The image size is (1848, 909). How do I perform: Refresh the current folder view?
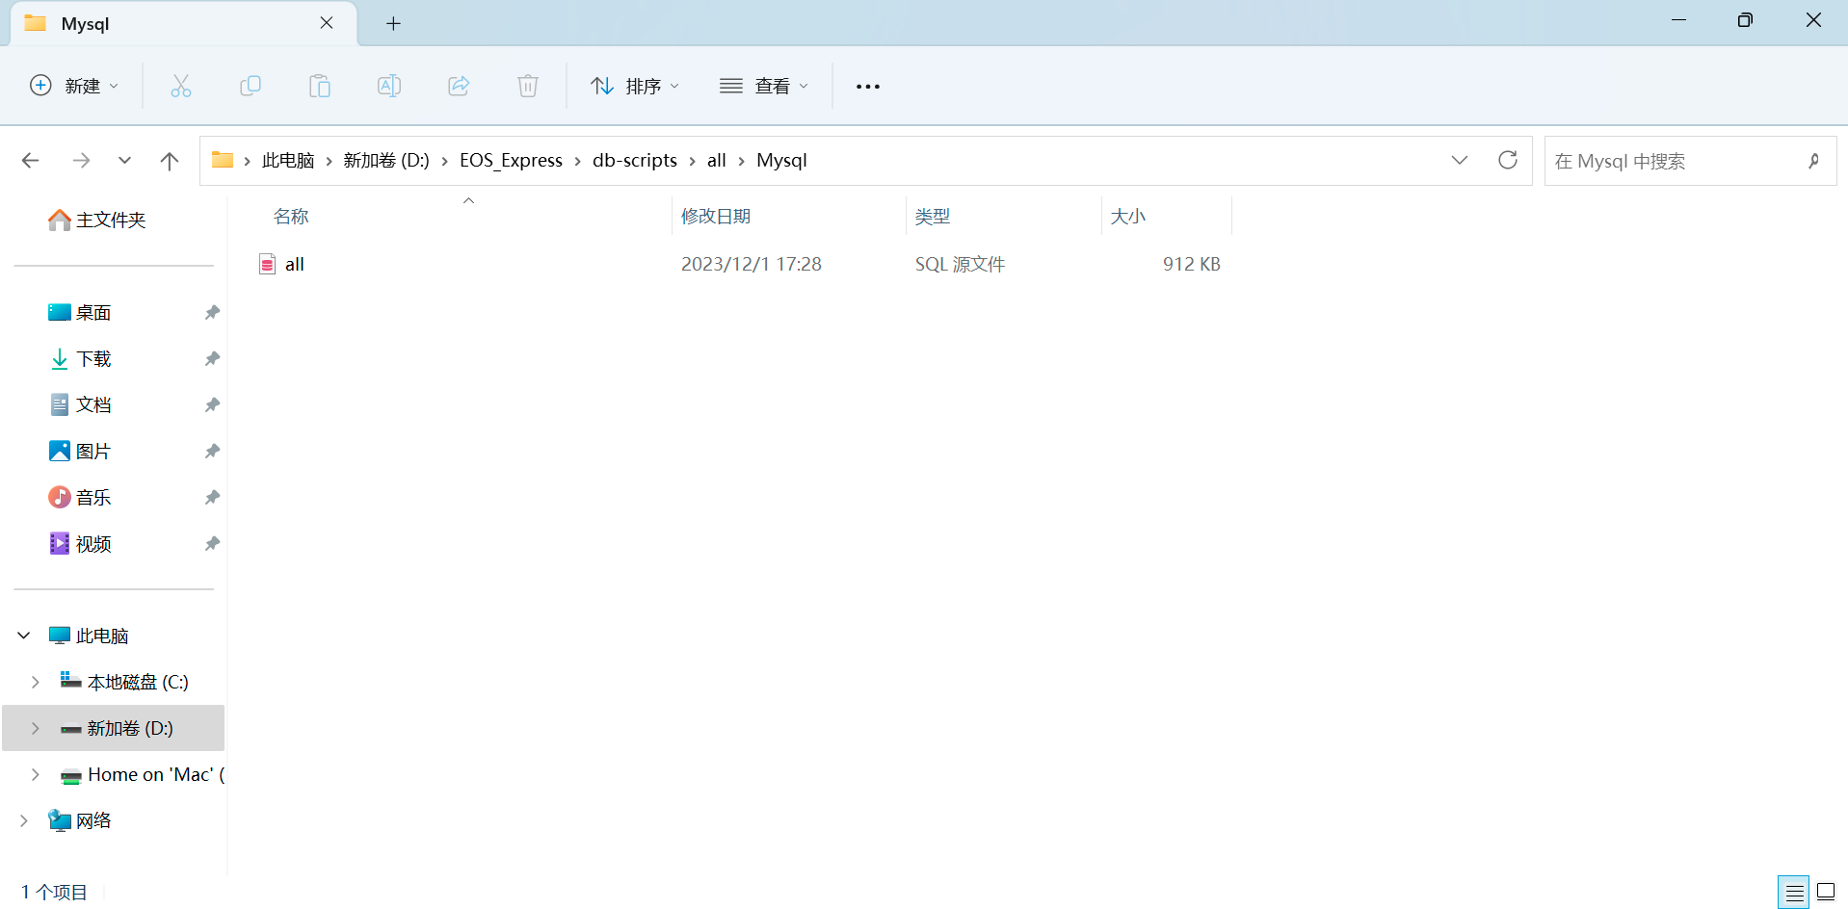1507,160
